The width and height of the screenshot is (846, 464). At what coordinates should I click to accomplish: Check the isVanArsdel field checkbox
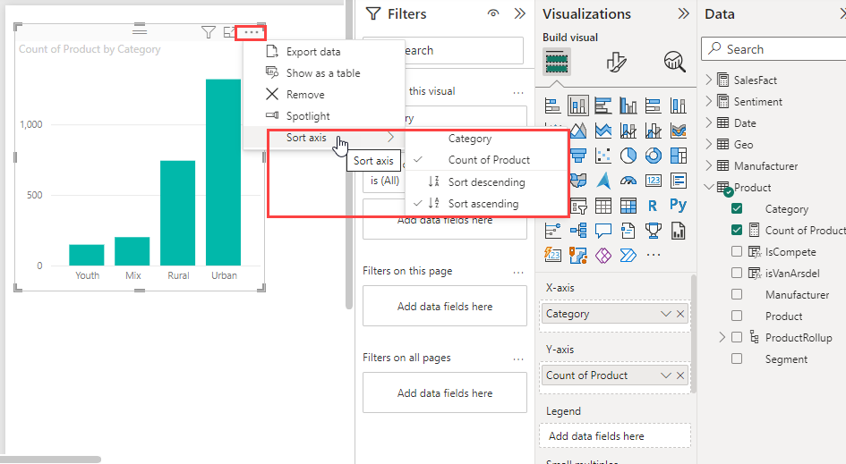point(737,273)
